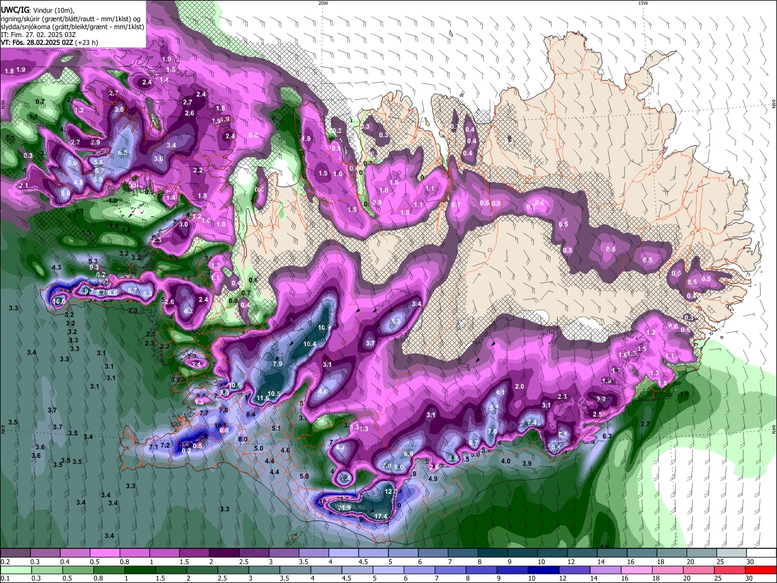This screenshot has height=583, width=777.
Task: Click the 'VT: Fös. 28.02.2025 02Z (+23 h)' line
Action: 49,43
